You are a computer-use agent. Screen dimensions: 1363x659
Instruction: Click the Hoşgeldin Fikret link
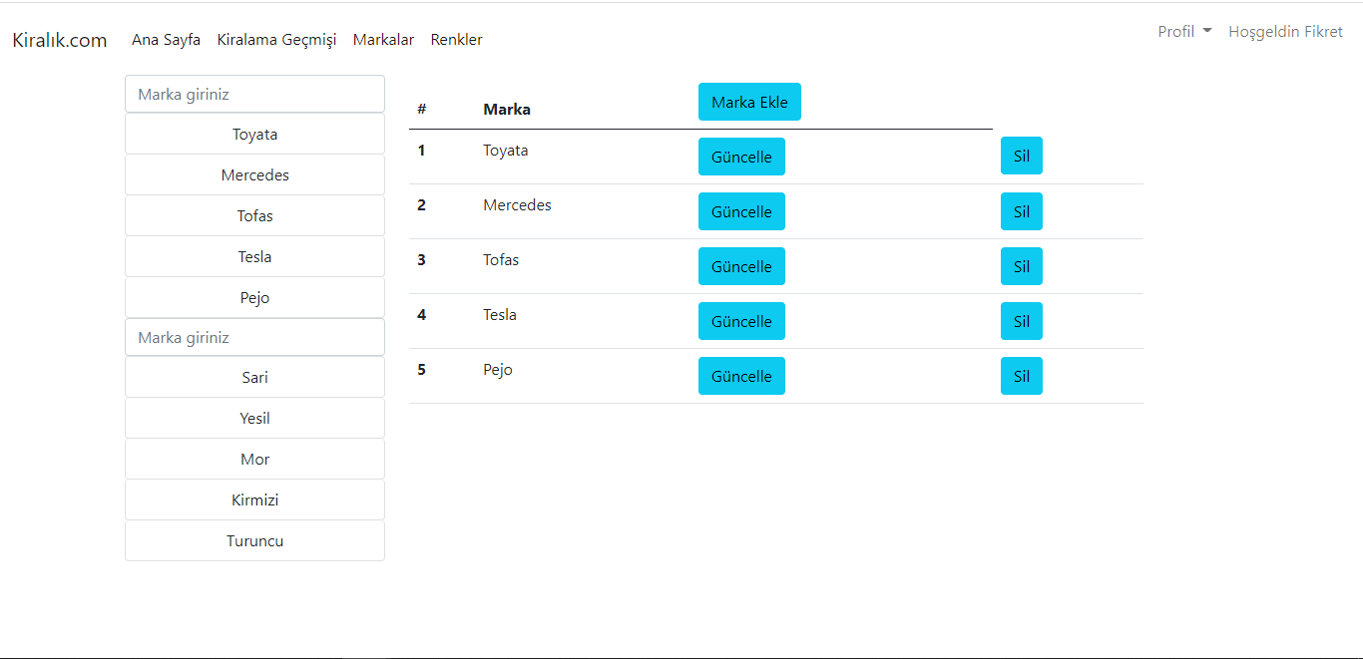point(1285,31)
